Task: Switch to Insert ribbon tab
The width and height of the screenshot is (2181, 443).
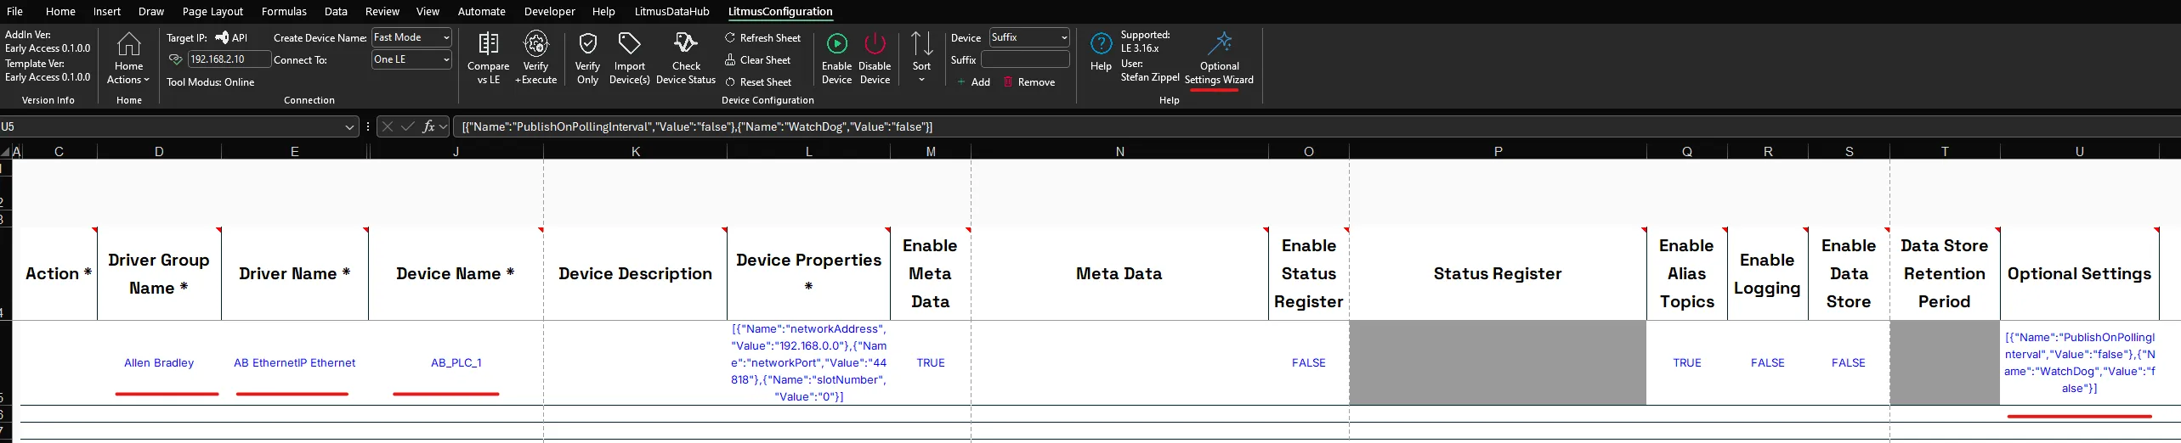Action: pyautogui.click(x=107, y=11)
